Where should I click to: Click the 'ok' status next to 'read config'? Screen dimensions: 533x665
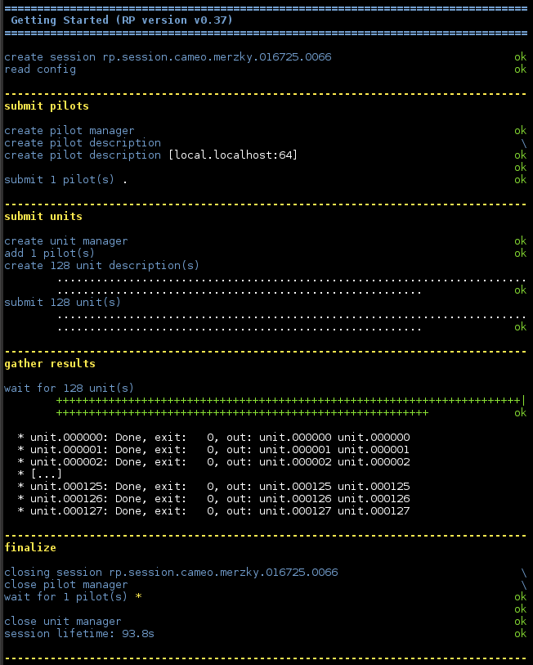tap(520, 70)
